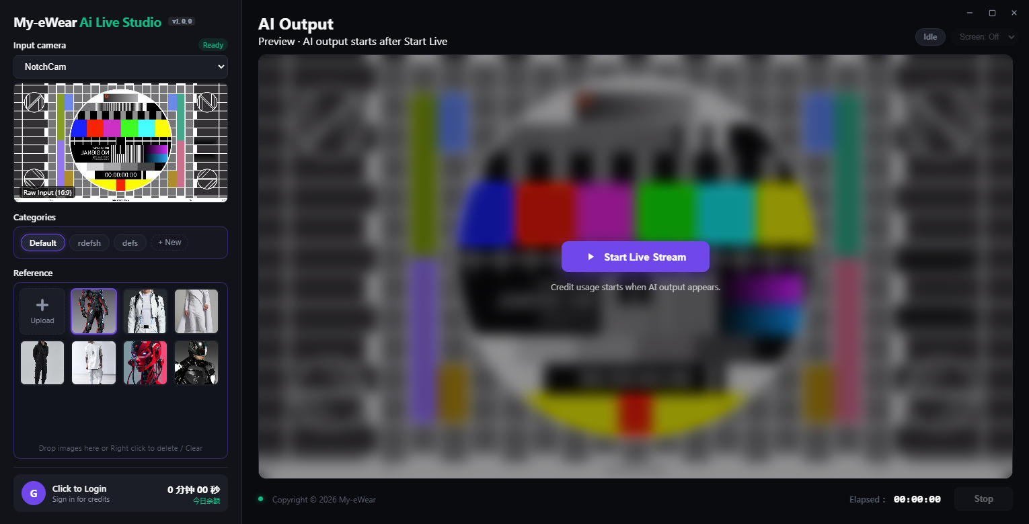The height and width of the screenshot is (524, 1029).
Task: Click the Stop button
Action: point(983,499)
